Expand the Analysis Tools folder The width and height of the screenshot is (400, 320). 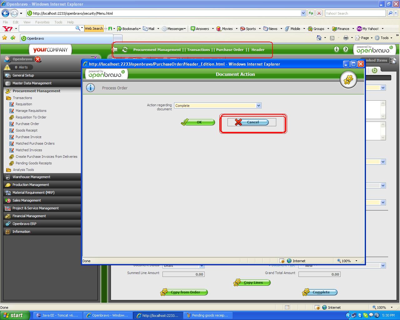coord(23,170)
